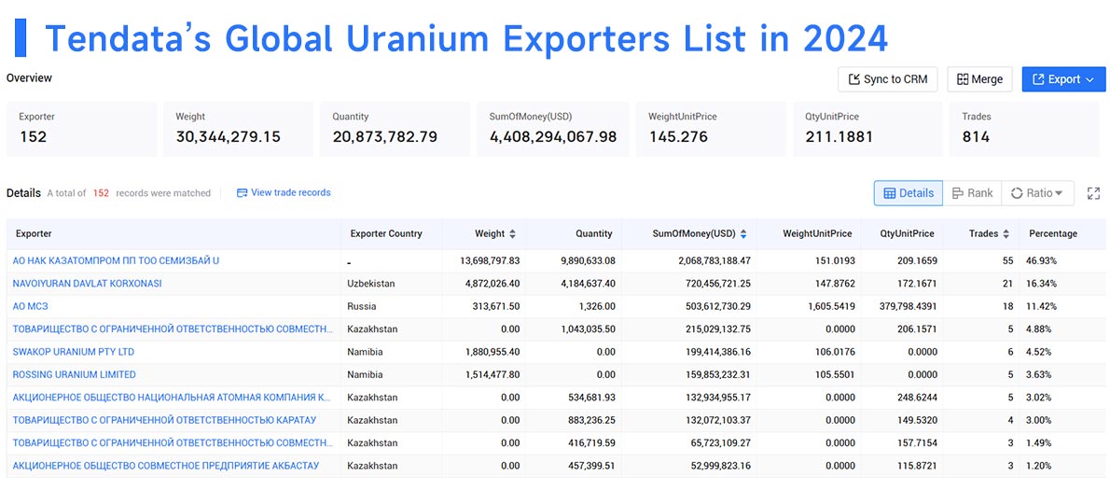
Task: Click overview QtyUnitPrice value 211.1881
Action: [x=839, y=136]
